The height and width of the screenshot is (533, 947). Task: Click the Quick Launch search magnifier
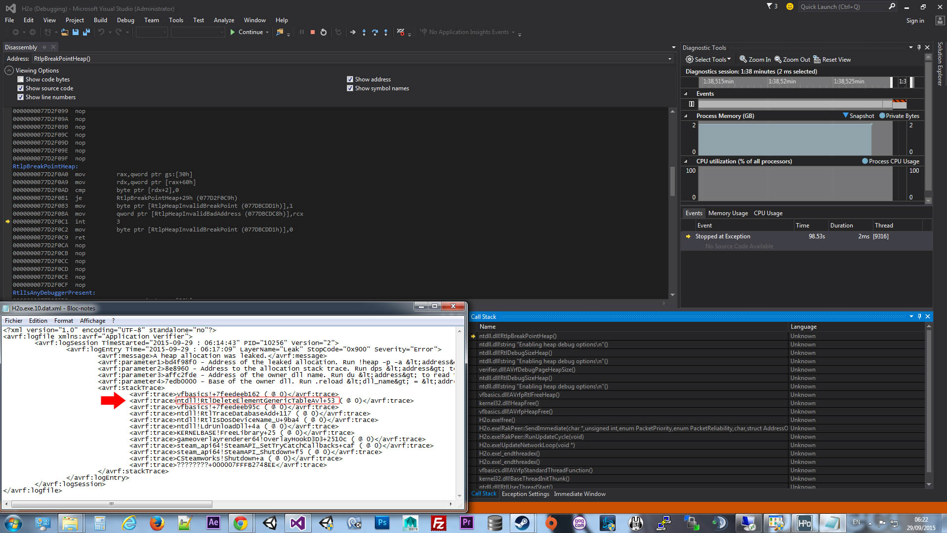point(892,6)
